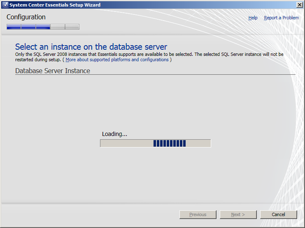
Task: Click the Configuration title text
Action: [x=26, y=17]
